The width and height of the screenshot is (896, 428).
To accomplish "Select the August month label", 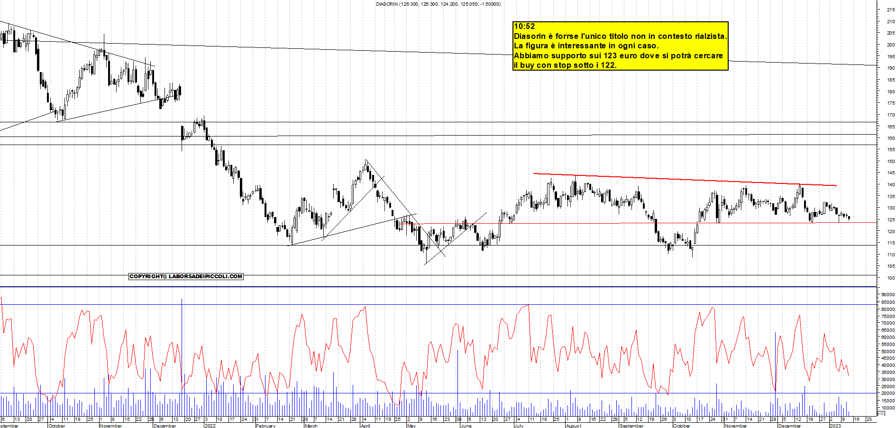I will (x=573, y=426).
